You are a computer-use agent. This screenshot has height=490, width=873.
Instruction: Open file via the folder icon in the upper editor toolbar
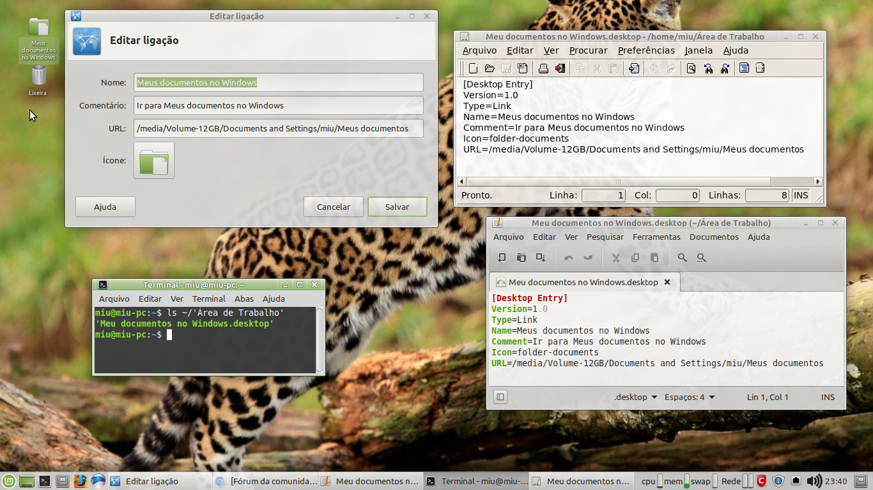pos(490,68)
